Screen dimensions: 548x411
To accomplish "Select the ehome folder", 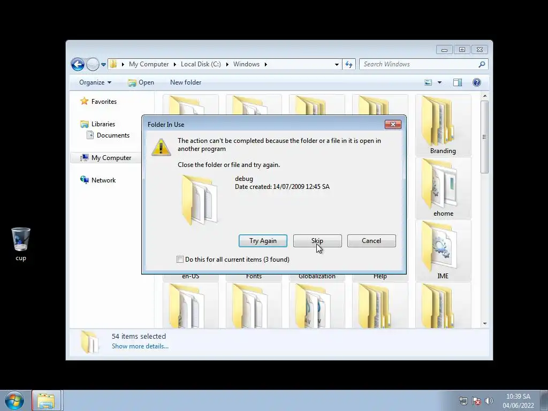I will 443,188.
